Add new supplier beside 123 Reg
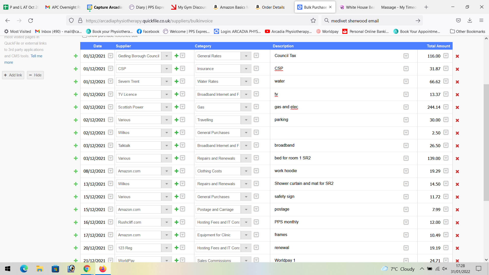 176,248
